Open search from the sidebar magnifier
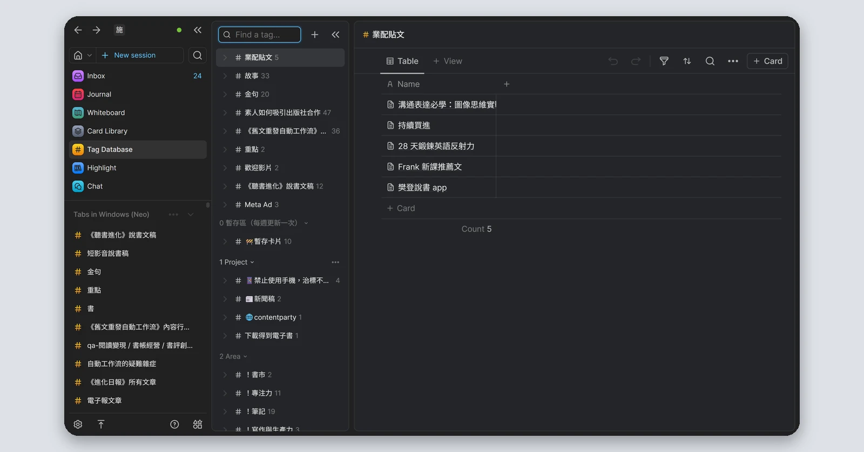This screenshot has height=452, width=864. [198, 55]
